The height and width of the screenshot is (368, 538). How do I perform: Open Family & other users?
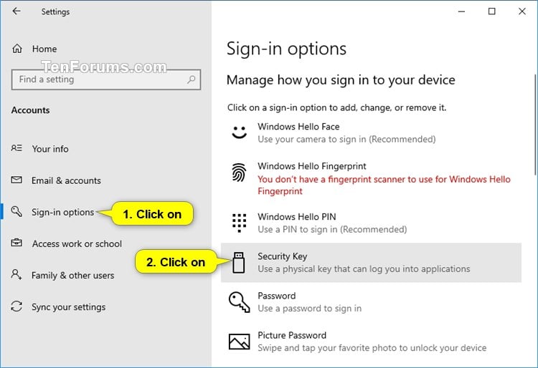click(72, 275)
